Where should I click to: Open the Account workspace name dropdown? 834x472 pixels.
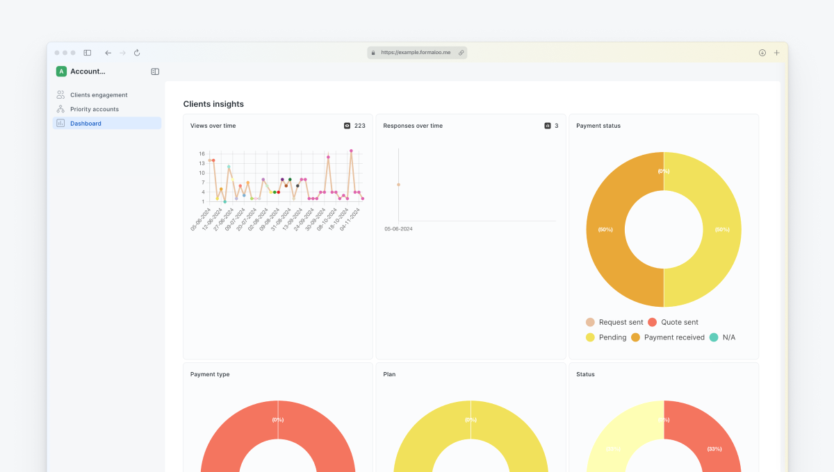(x=88, y=71)
